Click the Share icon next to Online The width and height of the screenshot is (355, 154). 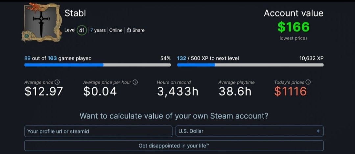[x=129, y=30]
